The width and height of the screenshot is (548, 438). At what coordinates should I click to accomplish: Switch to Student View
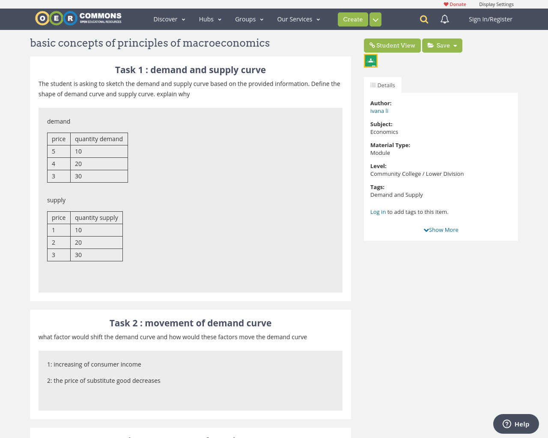[392, 45]
